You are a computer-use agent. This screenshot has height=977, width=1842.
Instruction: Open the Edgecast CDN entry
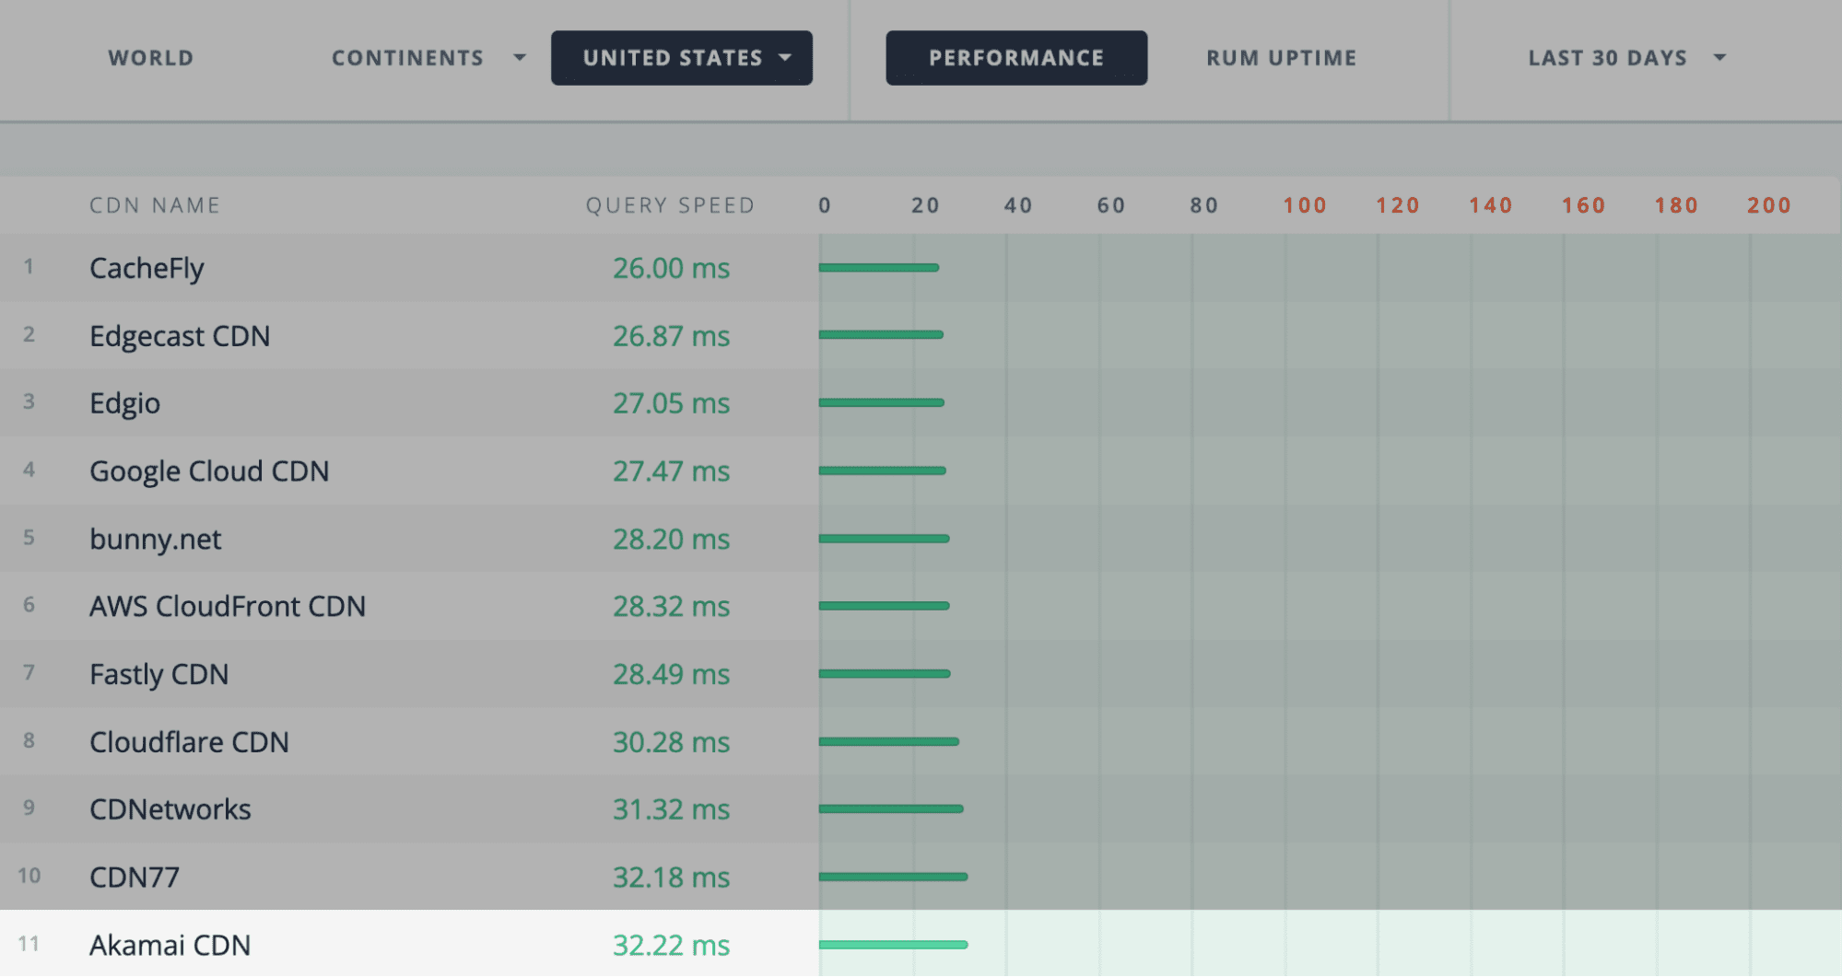pyautogui.click(x=180, y=336)
